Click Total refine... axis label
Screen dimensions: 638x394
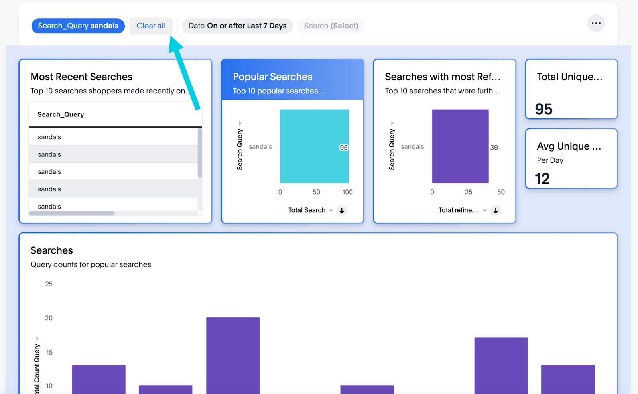coord(458,210)
